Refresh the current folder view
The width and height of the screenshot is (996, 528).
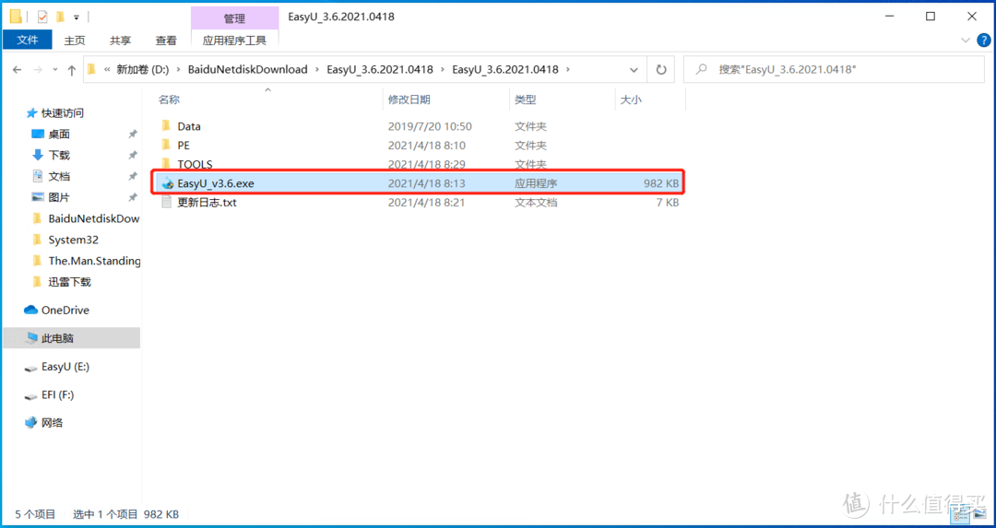(x=661, y=69)
